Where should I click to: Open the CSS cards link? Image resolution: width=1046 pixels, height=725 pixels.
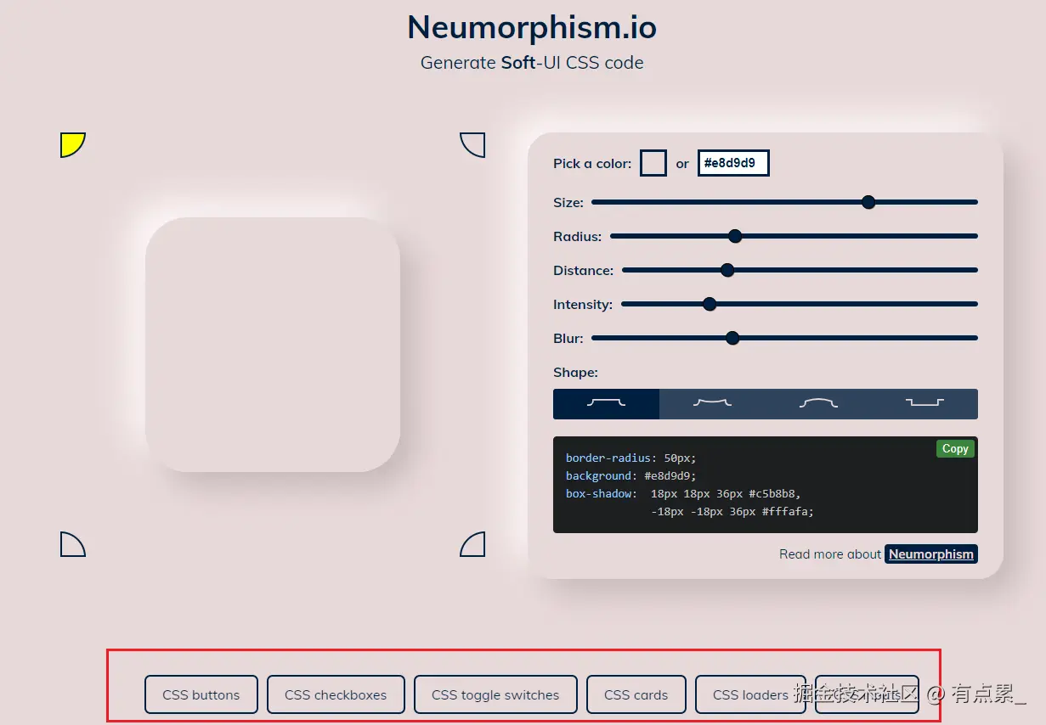pyautogui.click(x=636, y=694)
